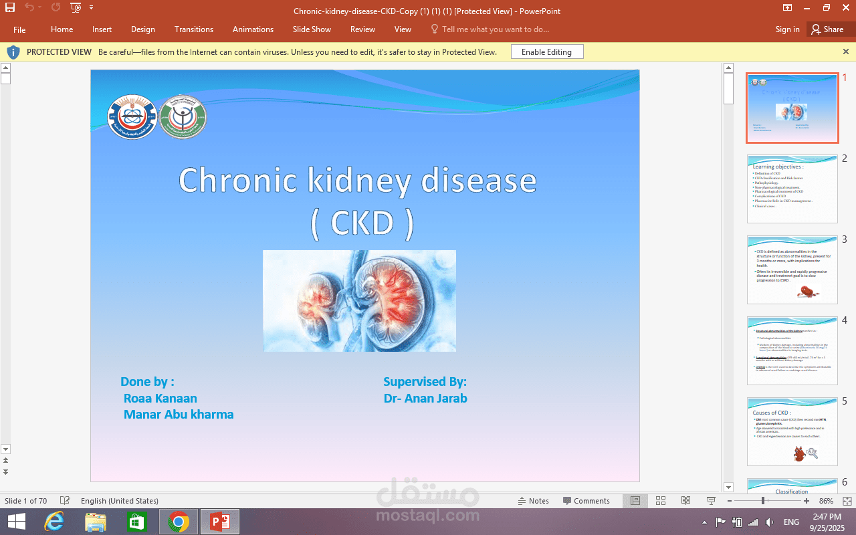856x535 pixels.
Task: Open PowerPoint from the taskbar
Action: [x=220, y=522]
